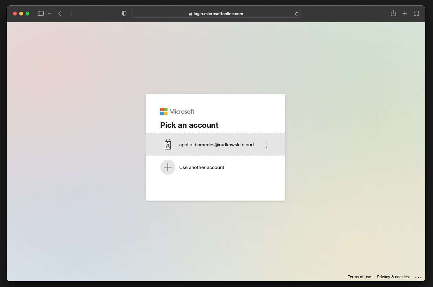Click the plus icon for another account
Screen dimensions: 433x287
[168, 167]
